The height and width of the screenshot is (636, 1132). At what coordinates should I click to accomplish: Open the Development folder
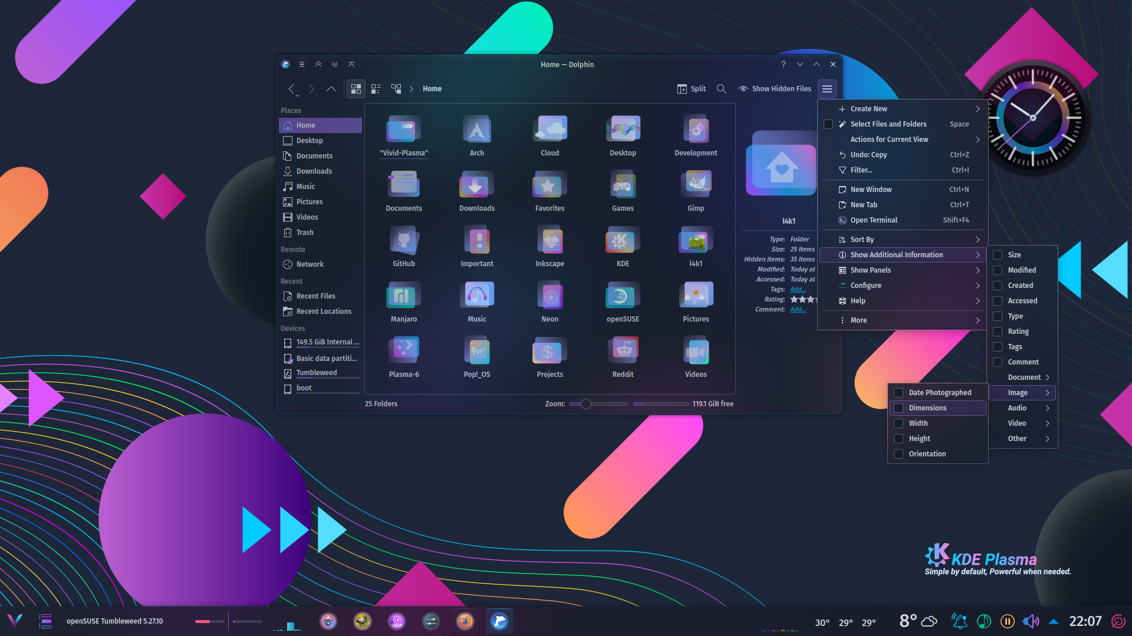point(696,137)
